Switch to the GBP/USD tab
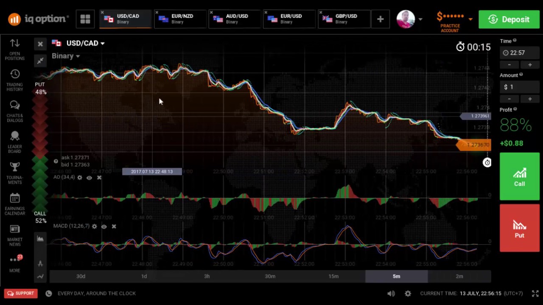This screenshot has height=305, width=543. click(344, 19)
